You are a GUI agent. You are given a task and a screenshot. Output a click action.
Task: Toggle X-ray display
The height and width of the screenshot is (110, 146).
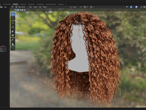[x=141, y=7]
